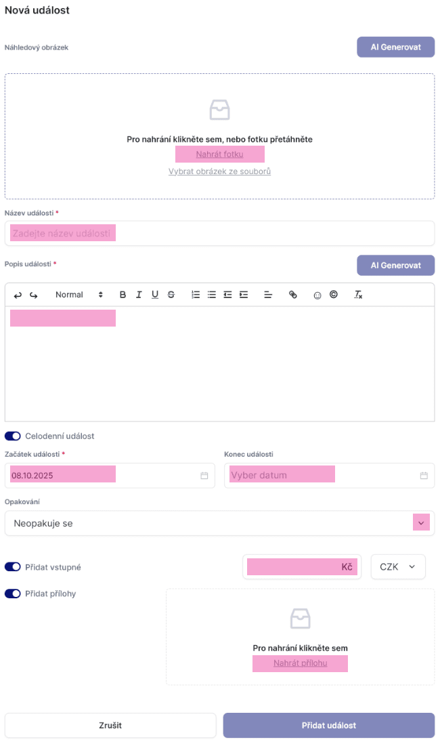440x746 pixels.
Task: Open calendar picker for Konec události
Action: click(x=424, y=476)
